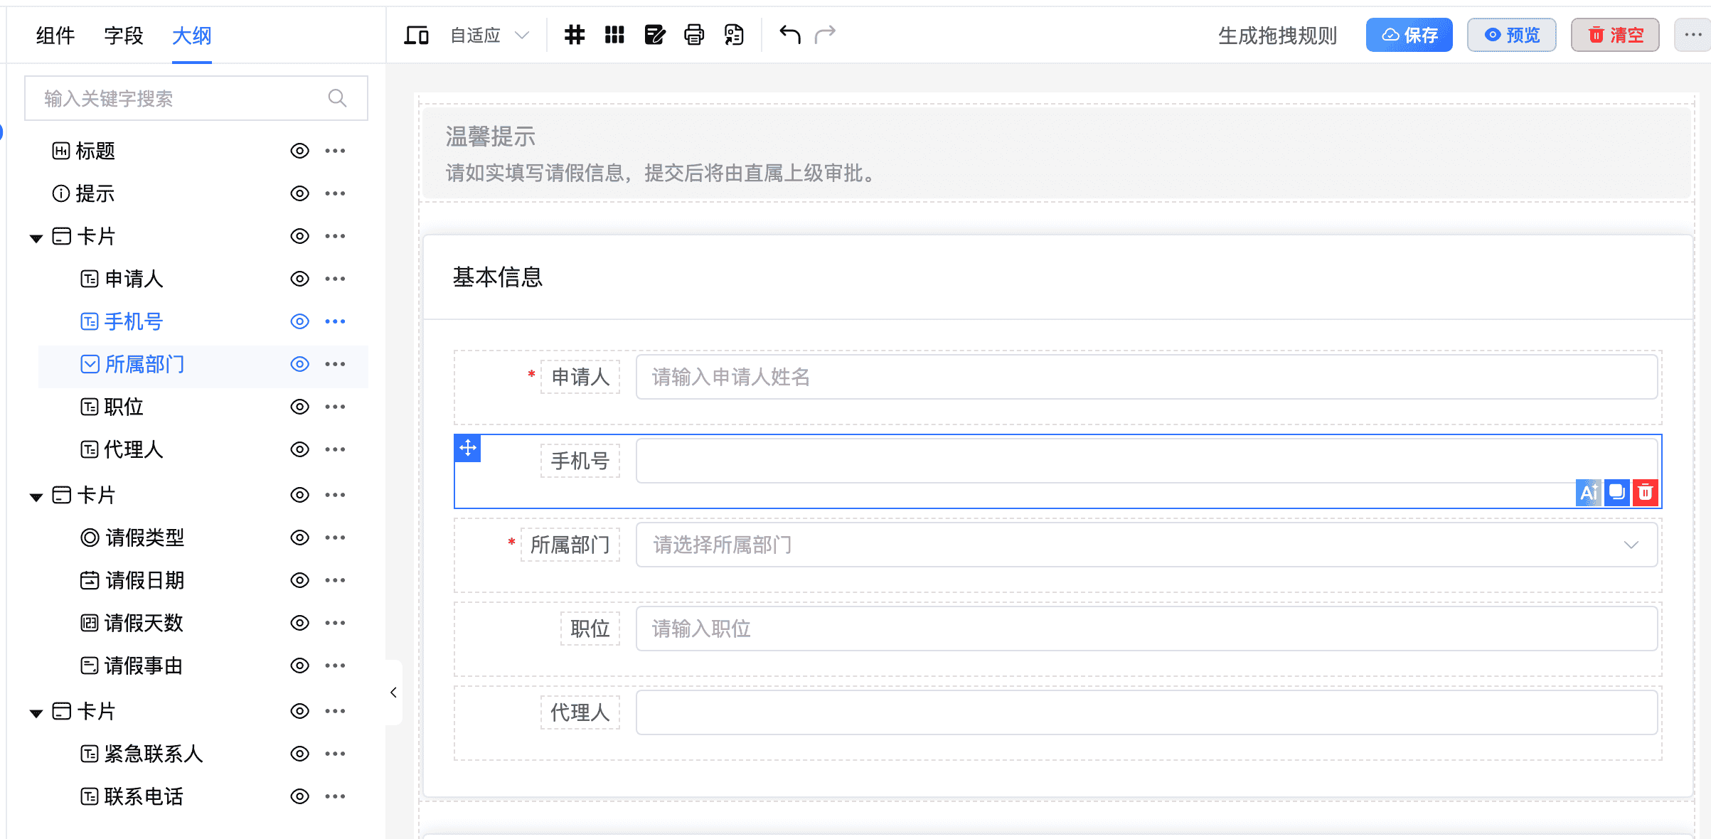Click the copy icon on 手机号 field
The width and height of the screenshot is (1711, 839).
pyautogui.click(x=1617, y=492)
